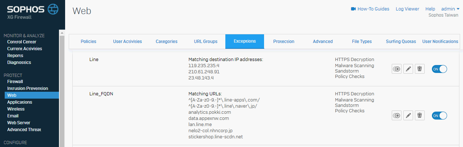Click Sophos Taiwan label under admin
Viewport: 463px width, 147px height.
pos(443,16)
